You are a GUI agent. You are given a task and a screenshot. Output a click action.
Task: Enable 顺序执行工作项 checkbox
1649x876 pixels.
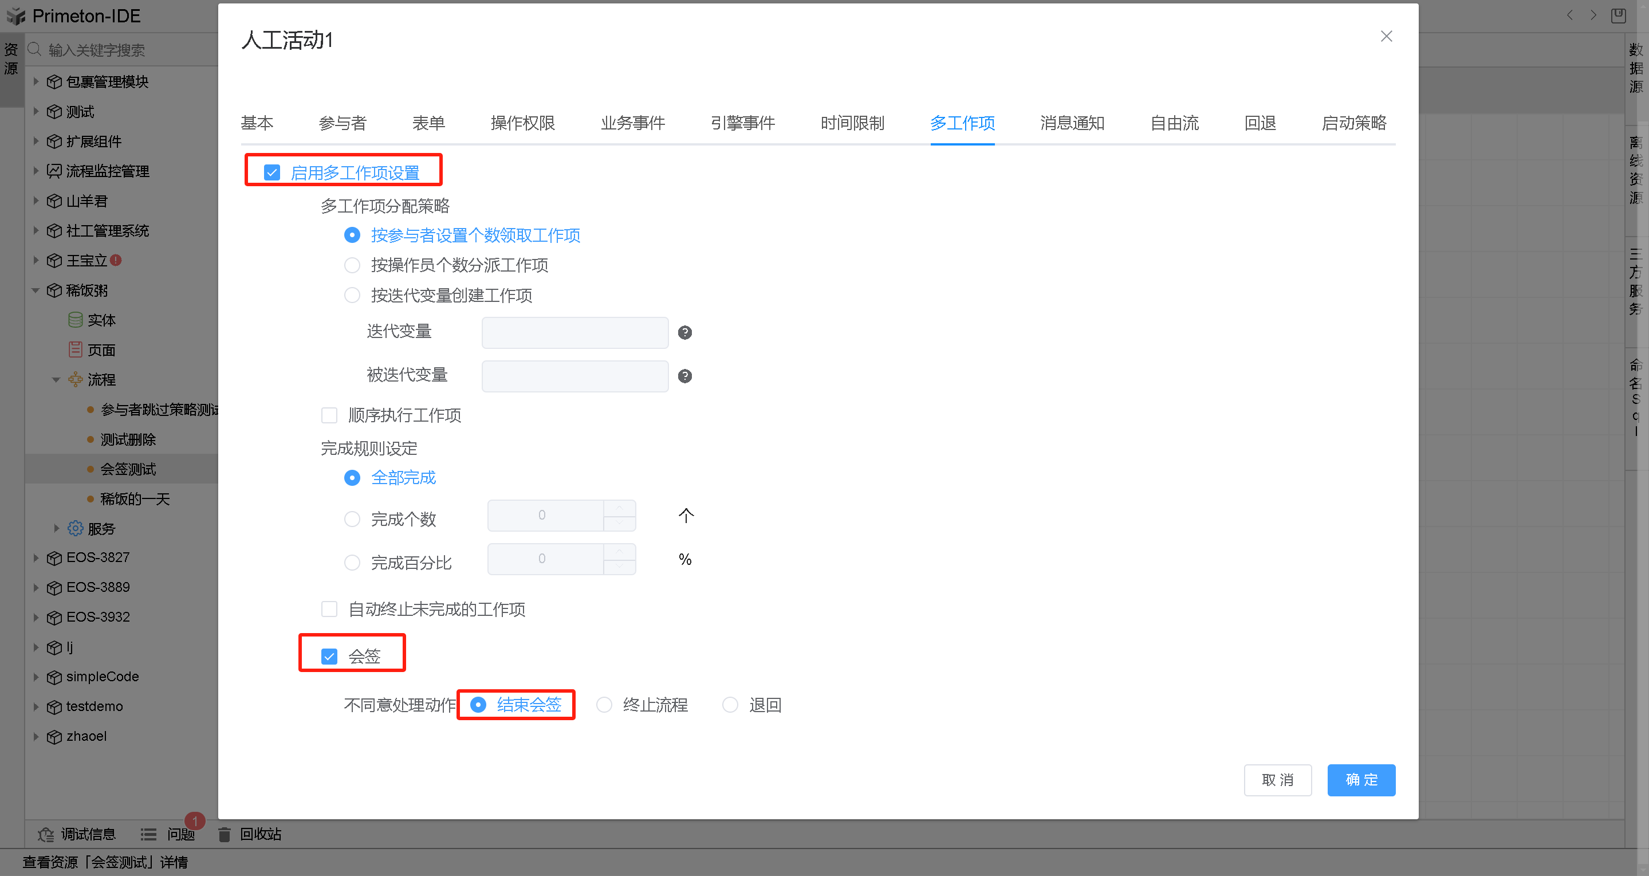(x=329, y=415)
